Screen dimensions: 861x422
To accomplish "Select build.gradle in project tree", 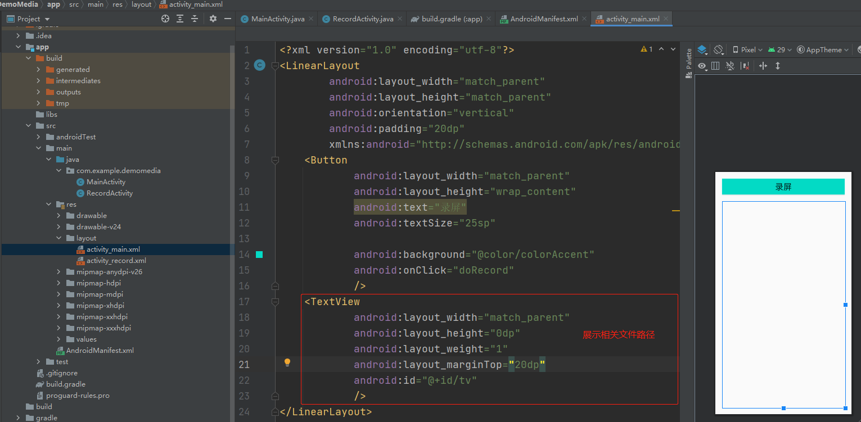I will [65, 384].
